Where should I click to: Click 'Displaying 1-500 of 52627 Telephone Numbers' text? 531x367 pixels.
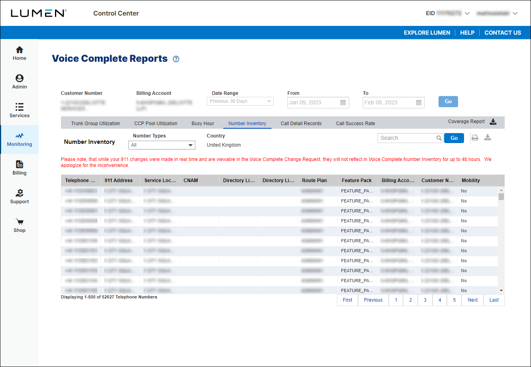point(109,297)
